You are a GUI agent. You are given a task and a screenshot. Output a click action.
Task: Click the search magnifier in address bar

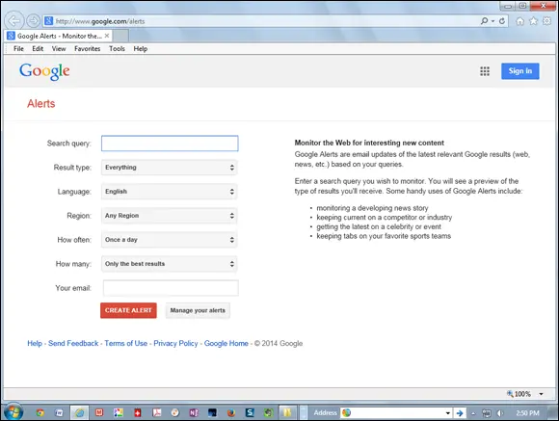pyautogui.click(x=484, y=21)
